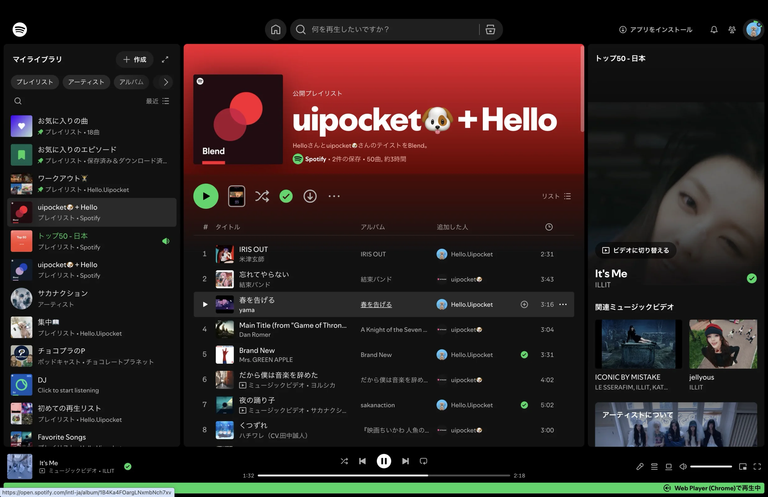Image resolution: width=768 pixels, height=497 pixels.
Task: Click the main view vertical scrollbar
Action: coord(582,89)
